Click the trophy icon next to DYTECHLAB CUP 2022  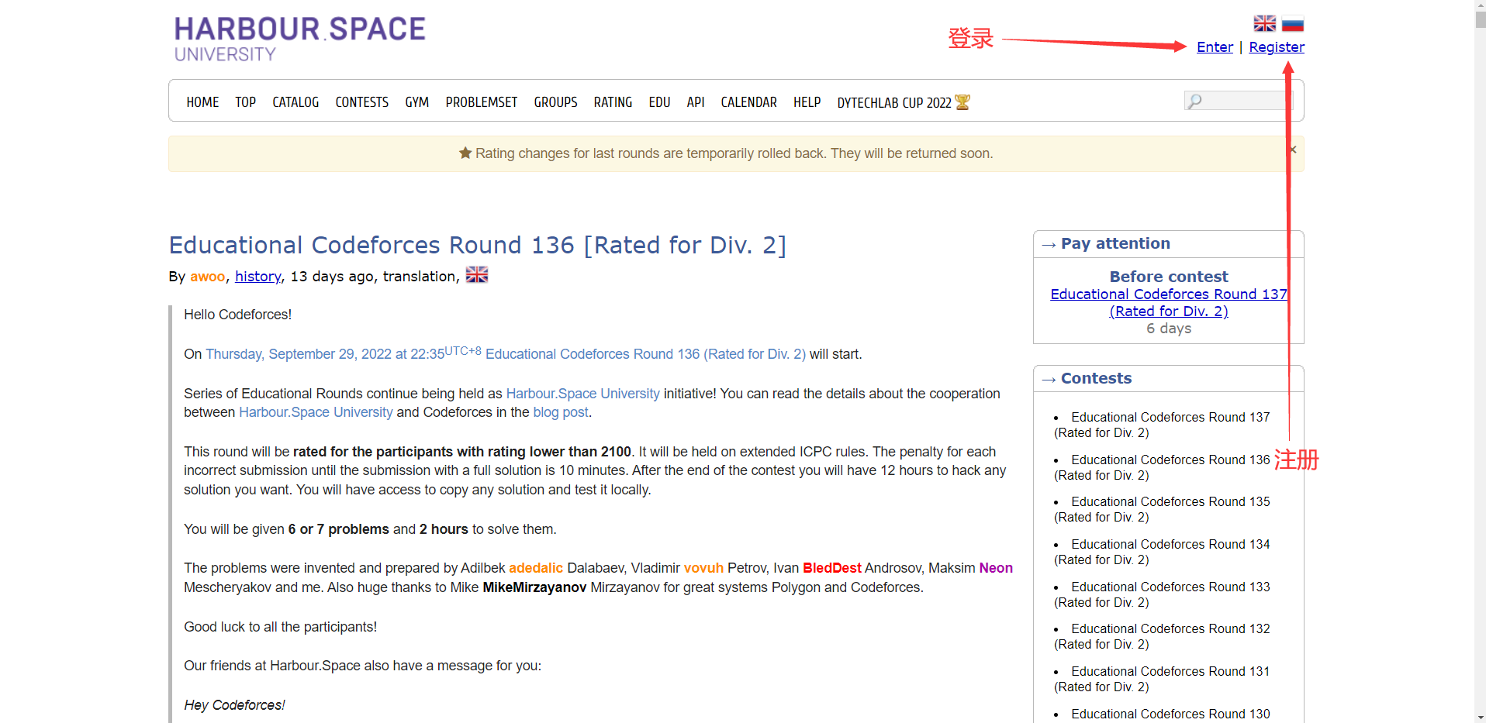tap(962, 102)
